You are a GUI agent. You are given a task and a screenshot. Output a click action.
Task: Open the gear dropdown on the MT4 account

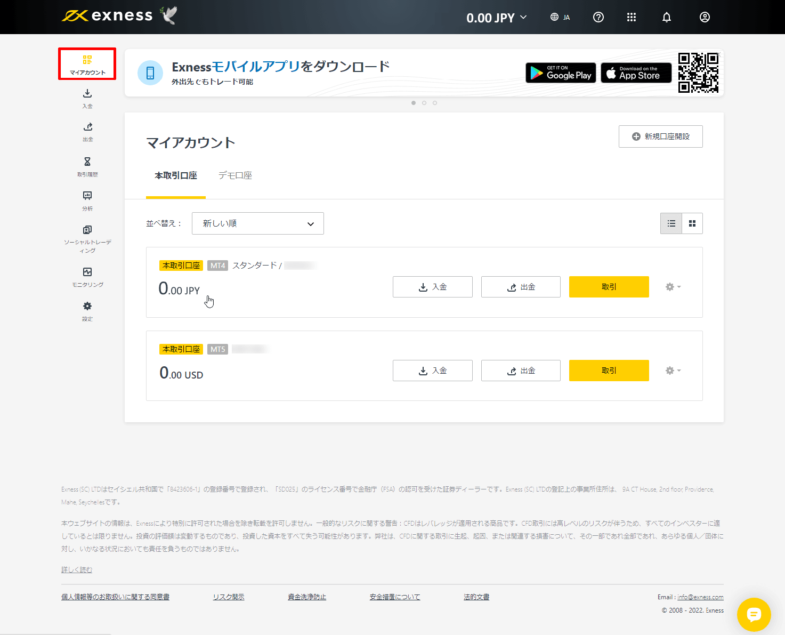(673, 287)
